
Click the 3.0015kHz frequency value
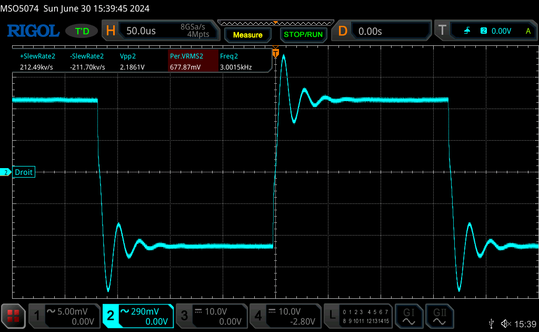click(x=236, y=67)
